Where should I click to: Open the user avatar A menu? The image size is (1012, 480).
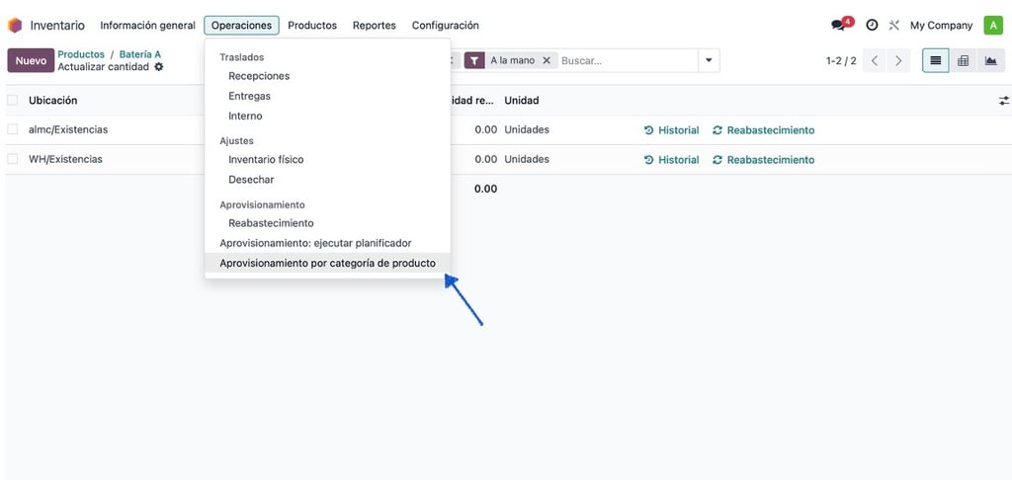coord(992,25)
